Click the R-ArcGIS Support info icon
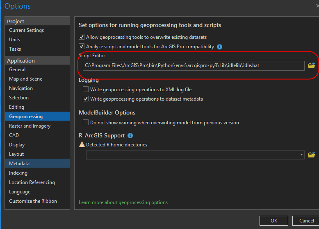Image resolution: width=319 pixels, height=229 pixels. pyautogui.click(x=130, y=135)
